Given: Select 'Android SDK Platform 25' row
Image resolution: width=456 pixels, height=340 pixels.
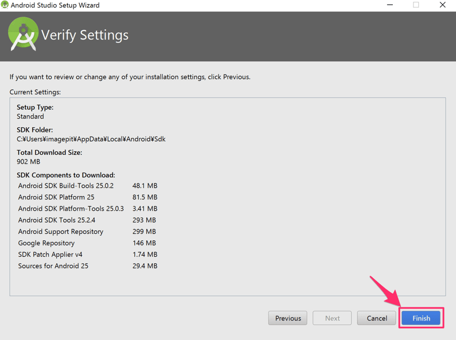Looking at the screenshot, I should 88,197.
